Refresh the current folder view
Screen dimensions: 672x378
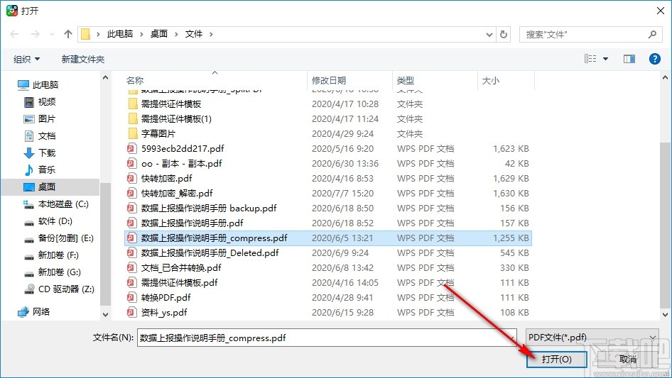[x=504, y=34]
